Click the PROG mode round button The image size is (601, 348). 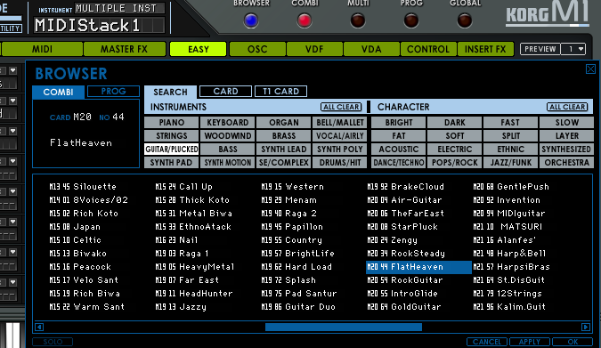410,20
